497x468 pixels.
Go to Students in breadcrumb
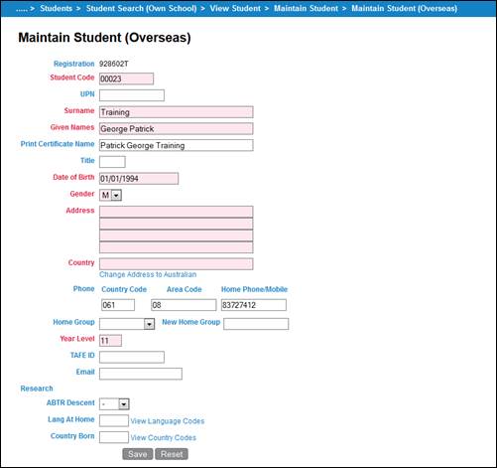click(x=56, y=8)
